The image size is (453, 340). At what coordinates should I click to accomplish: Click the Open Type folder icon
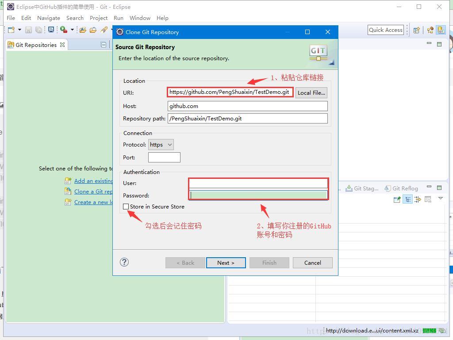tap(83, 30)
